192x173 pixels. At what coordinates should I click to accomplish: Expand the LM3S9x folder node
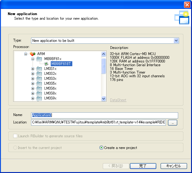33,98
